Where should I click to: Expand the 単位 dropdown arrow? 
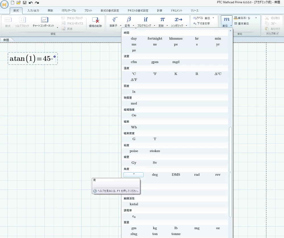click(231, 26)
